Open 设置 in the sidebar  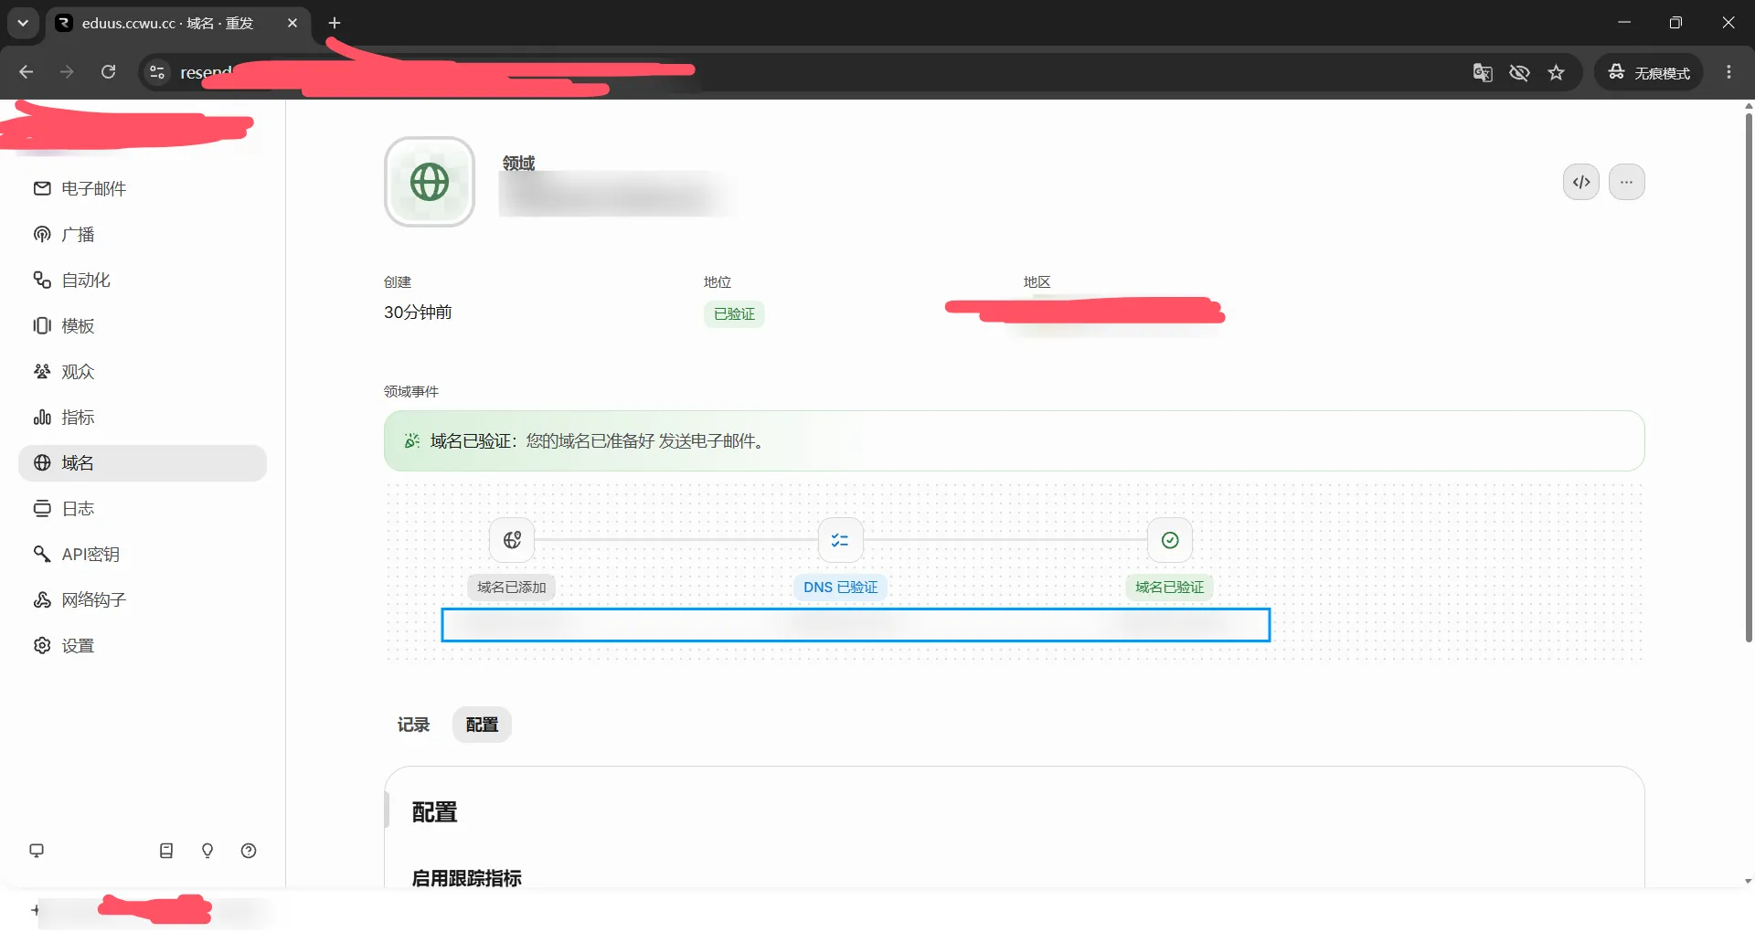pyautogui.click(x=143, y=646)
